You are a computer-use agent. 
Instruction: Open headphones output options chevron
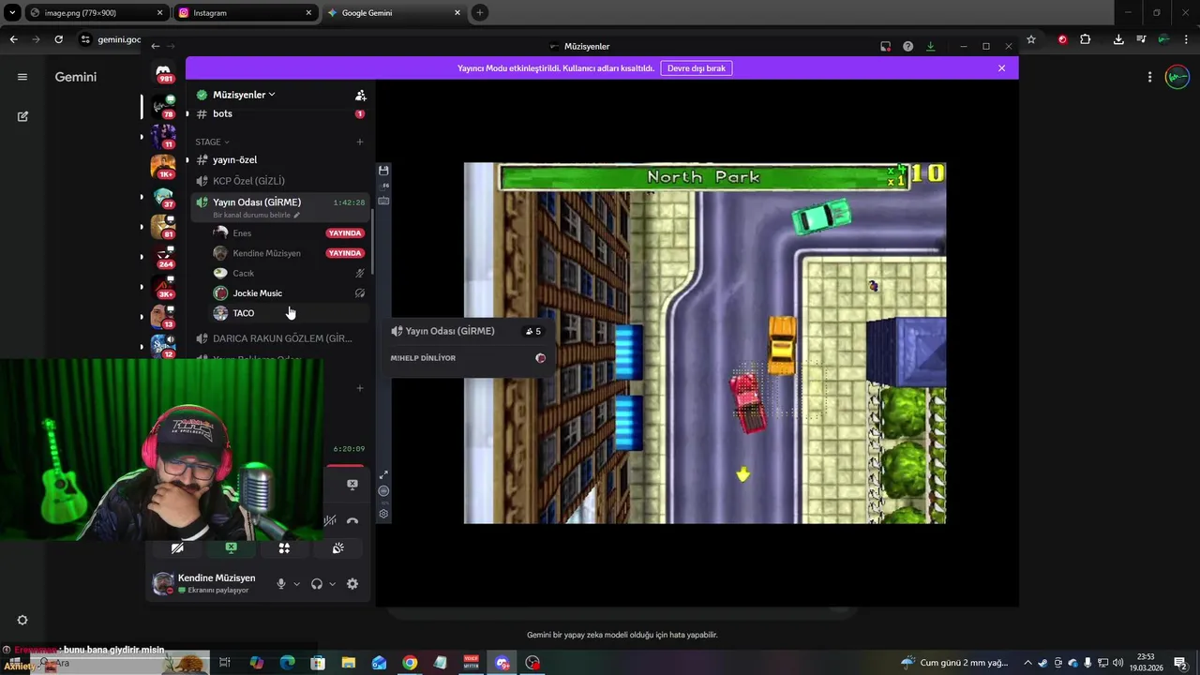click(x=332, y=584)
